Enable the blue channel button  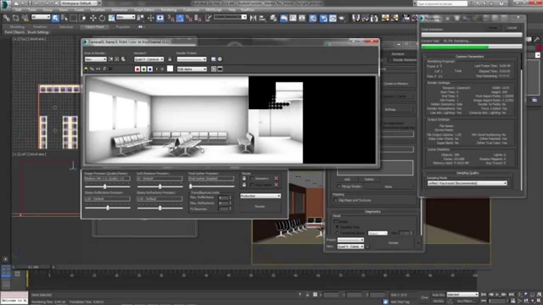pyautogui.click(x=150, y=69)
